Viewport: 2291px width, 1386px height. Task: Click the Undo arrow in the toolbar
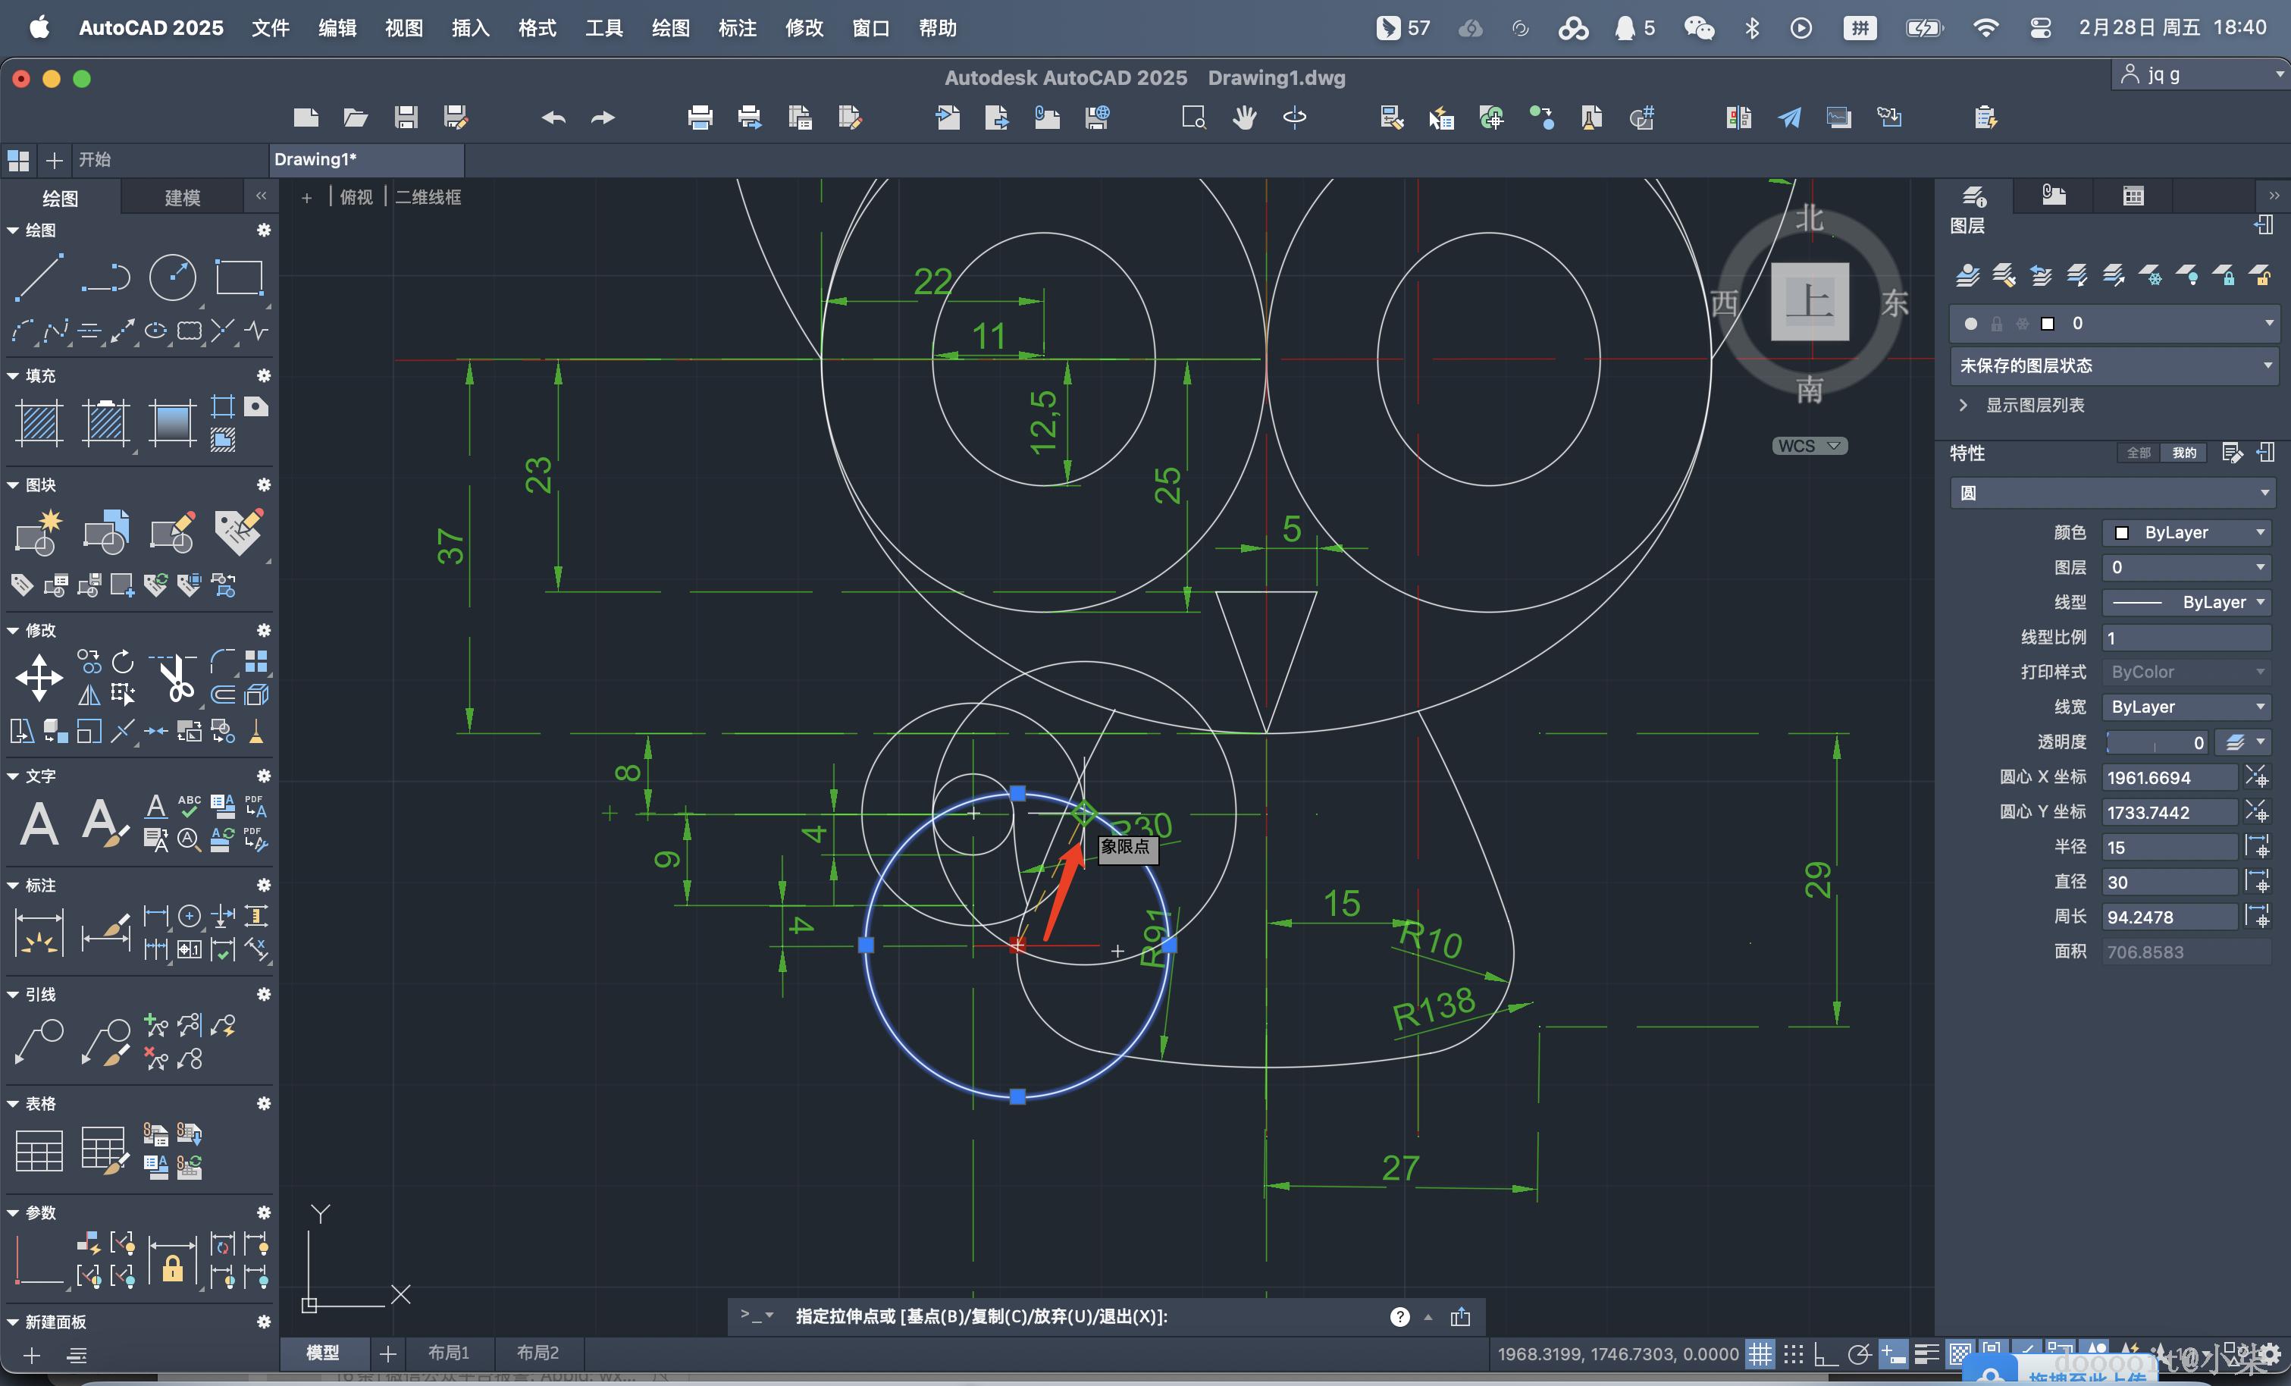point(554,118)
